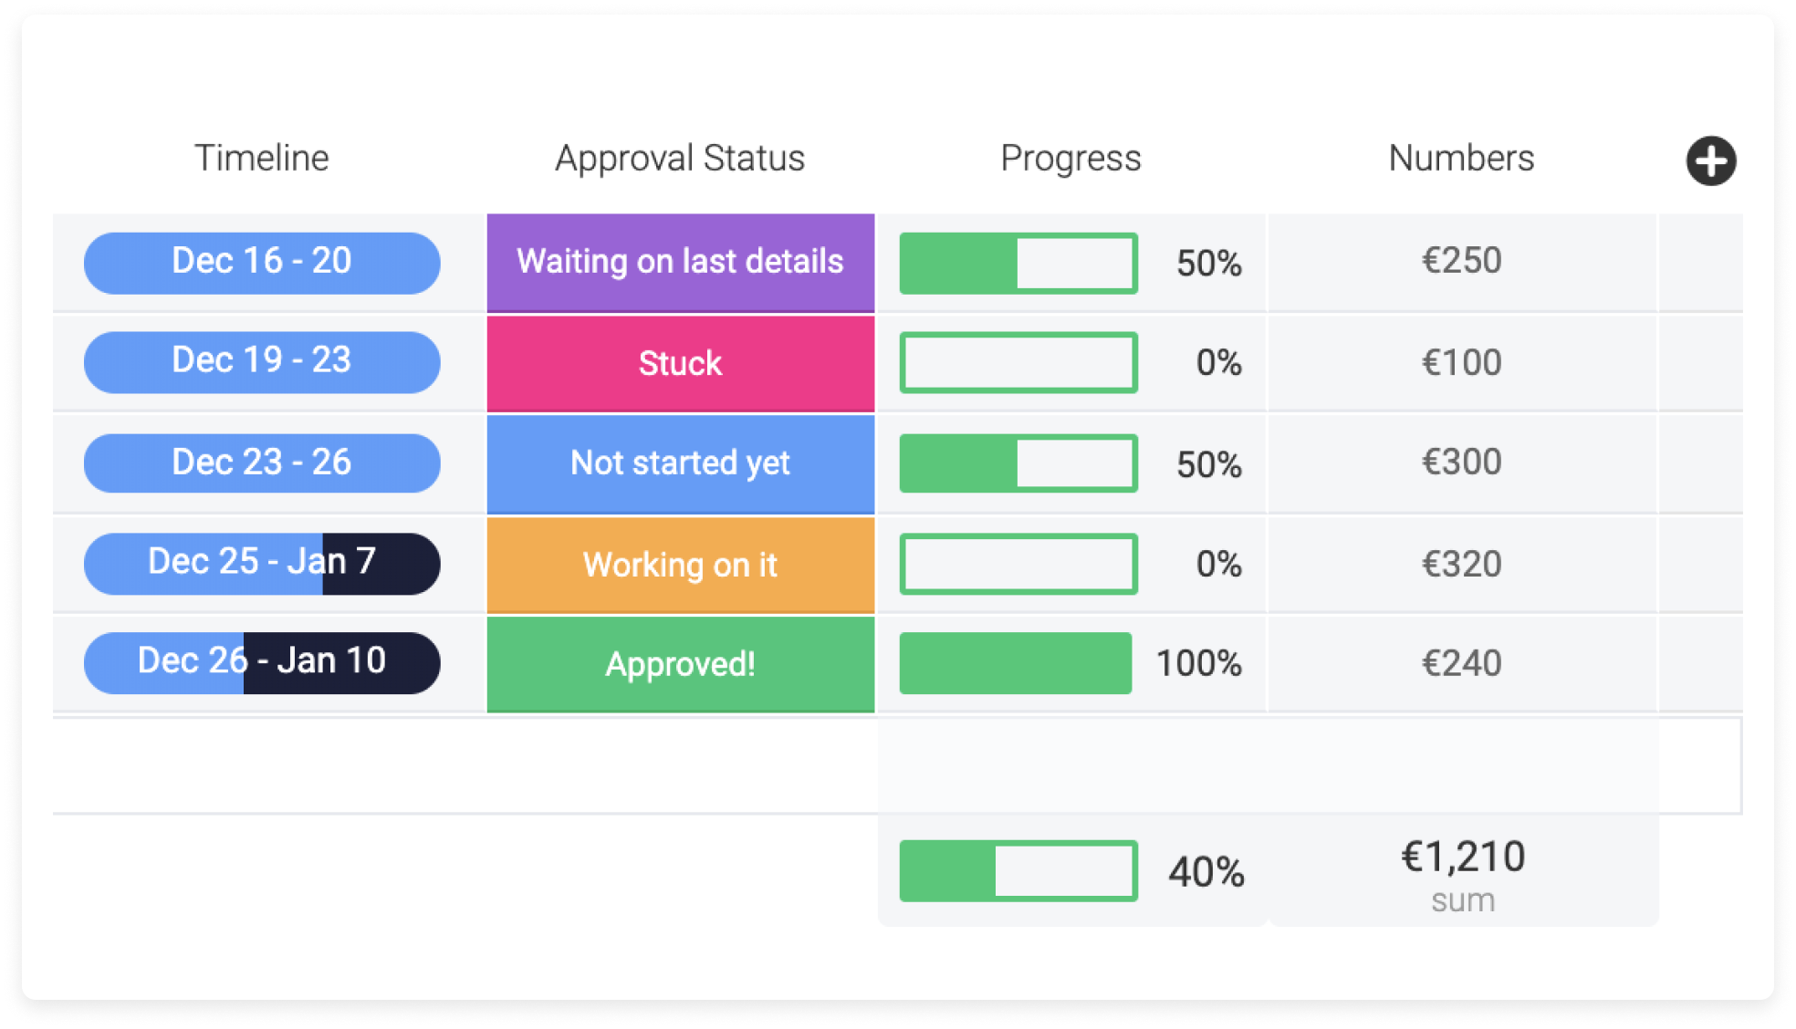
Task: Change the Waiting on last details status
Action: pos(681,263)
